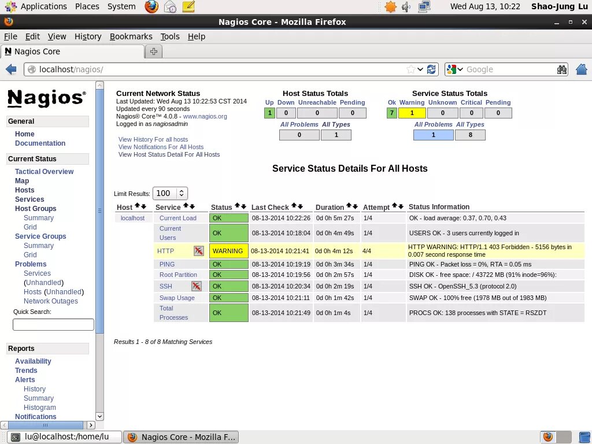Open Network Outages link in sidebar
This screenshot has width=592, height=444.
pos(51,301)
